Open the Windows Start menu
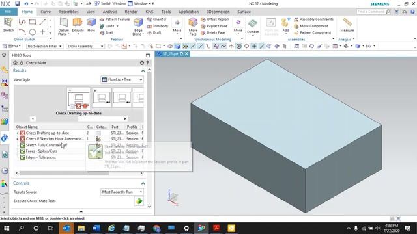 7,228
